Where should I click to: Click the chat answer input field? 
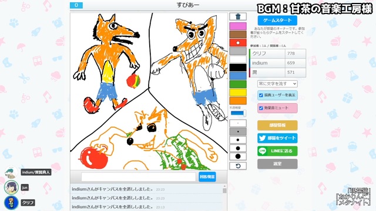[139, 177]
